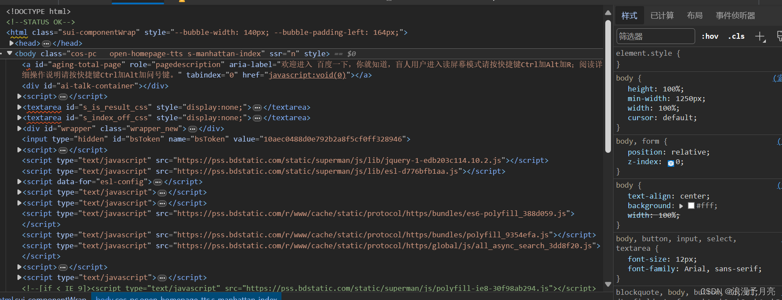Click ellipsis badge in s_index_off_css textarea
The height and width of the screenshot is (300, 782).
(257, 118)
